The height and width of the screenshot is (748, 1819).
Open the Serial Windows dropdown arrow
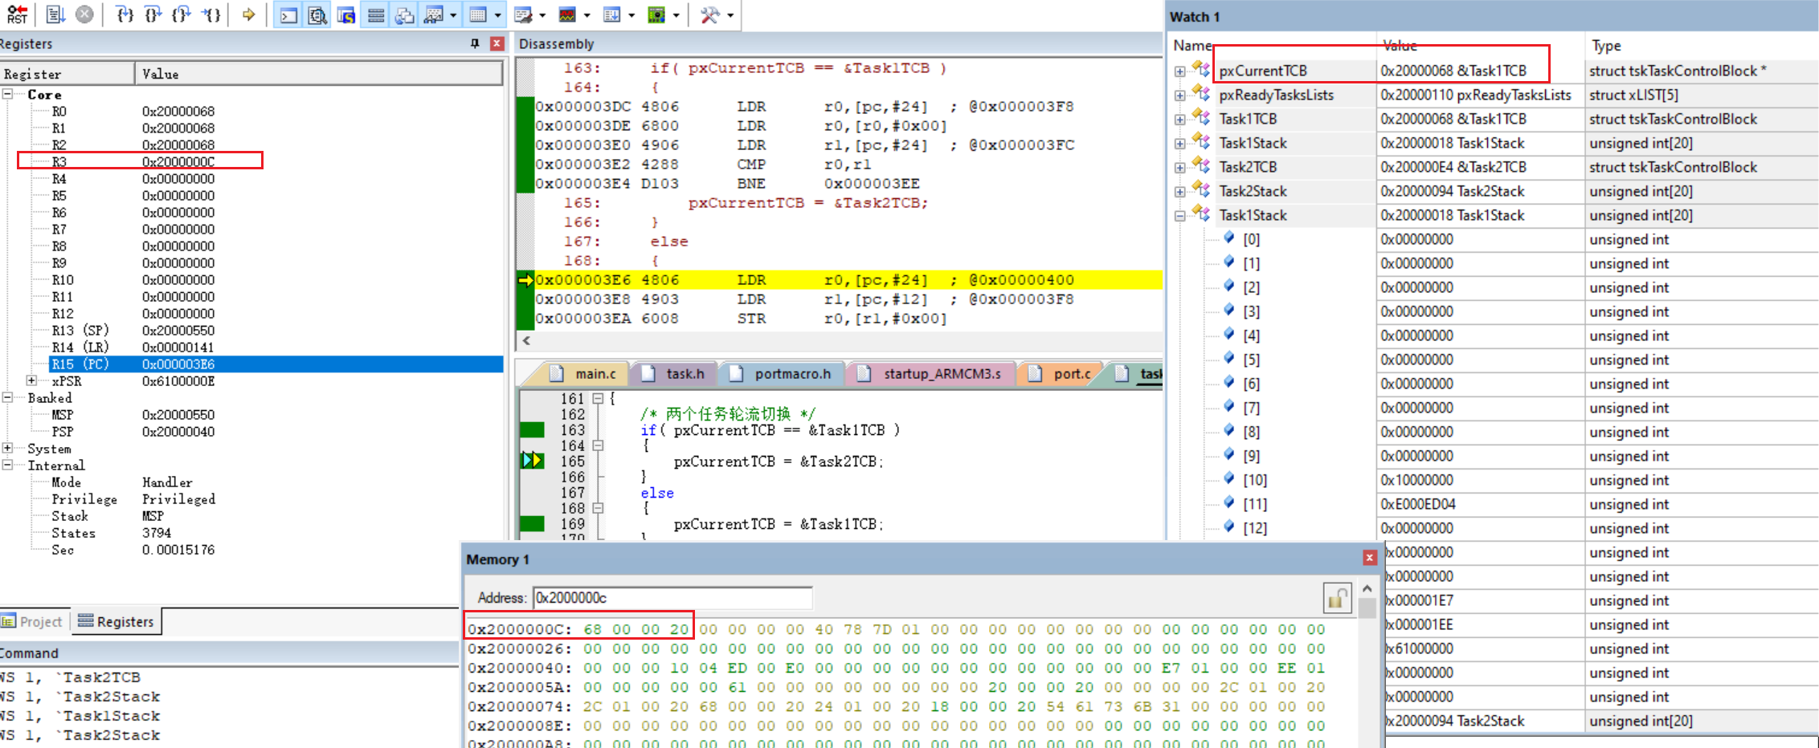(x=542, y=15)
